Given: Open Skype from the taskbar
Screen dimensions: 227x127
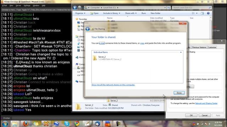Looking at the screenshot, I should 67,124.
